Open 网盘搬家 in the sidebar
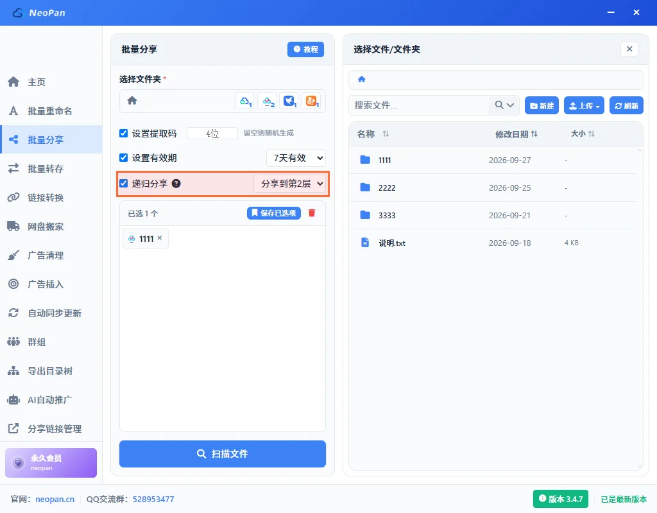Image resolution: width=657 pixels, height=513 pixels. coord(51,227)
